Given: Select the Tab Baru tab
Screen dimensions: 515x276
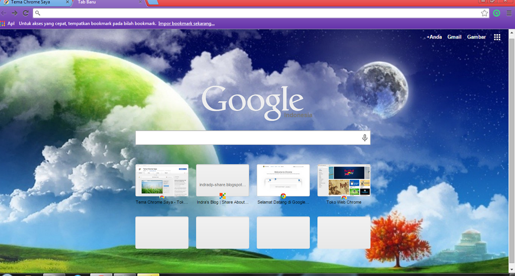Looking at the screenshot, I should (x=103, y=2).
